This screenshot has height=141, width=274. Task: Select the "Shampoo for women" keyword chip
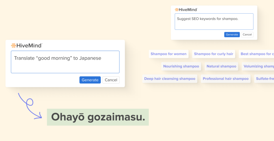pyautogui.click(x=169, y=54)
